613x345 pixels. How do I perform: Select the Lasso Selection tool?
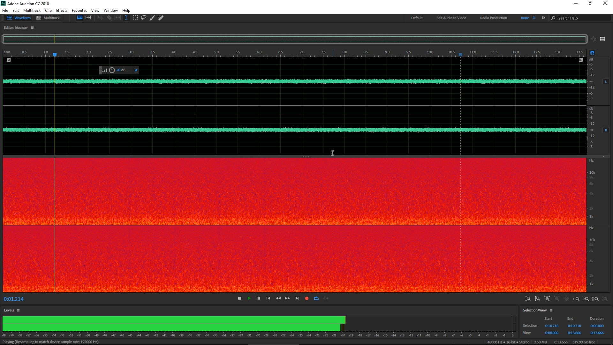pos(144,18)
